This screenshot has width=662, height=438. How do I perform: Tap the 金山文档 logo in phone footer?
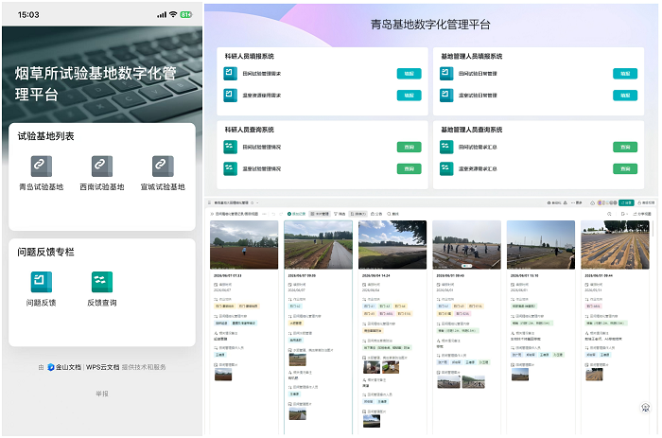click(51, 367)
